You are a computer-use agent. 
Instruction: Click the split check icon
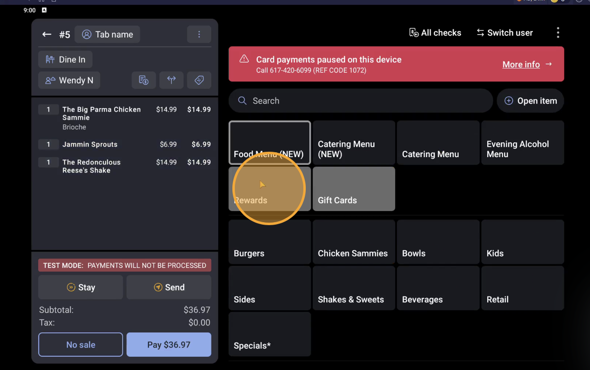pyautogui.click(x=171, y=80)
